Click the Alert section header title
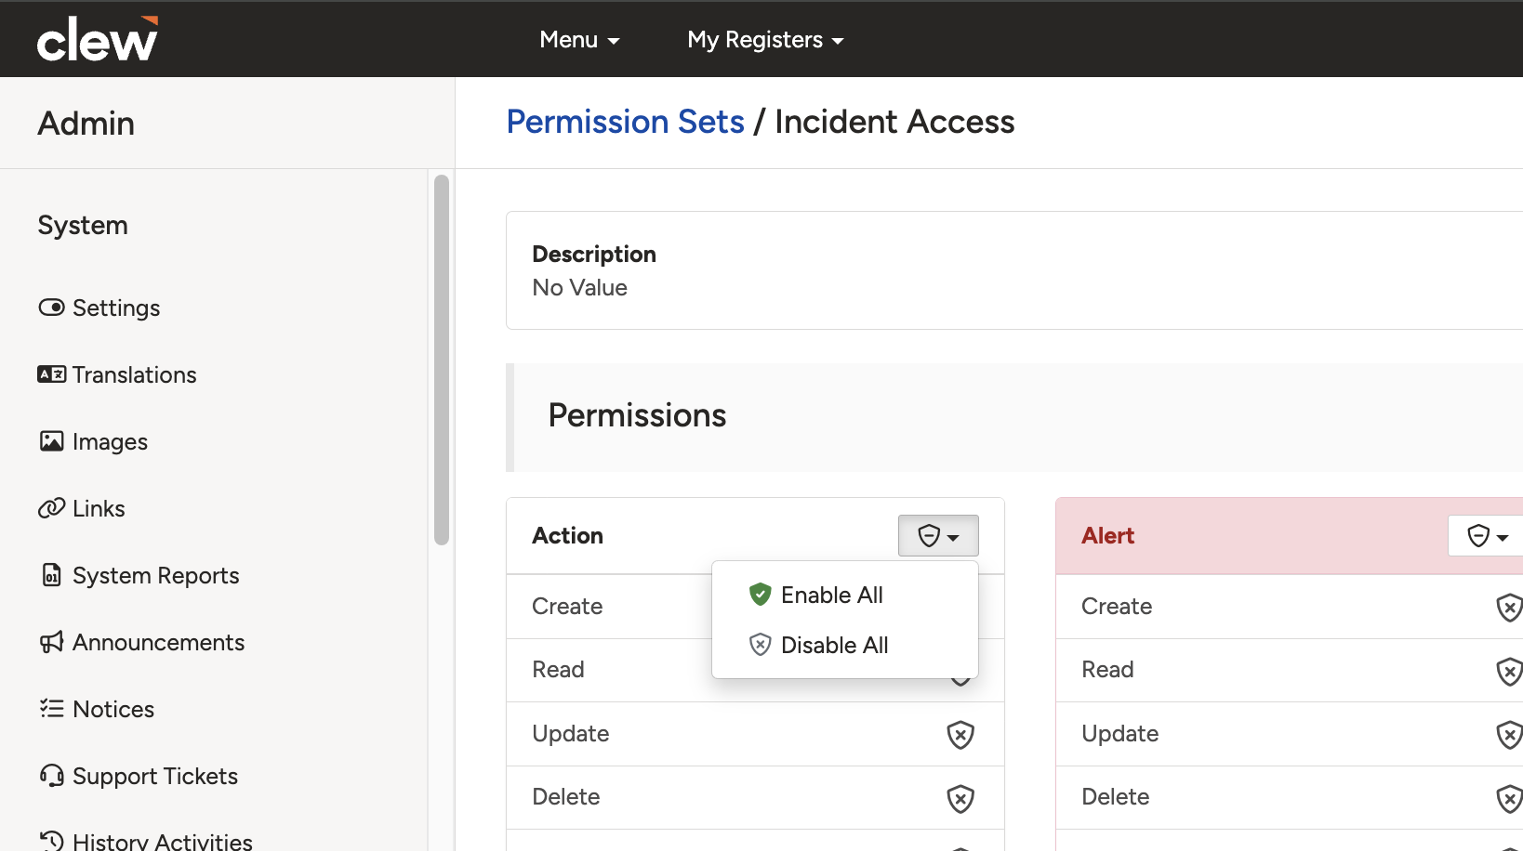The width and height of the screenshot is (1523, 851). tap(1107, 536)
